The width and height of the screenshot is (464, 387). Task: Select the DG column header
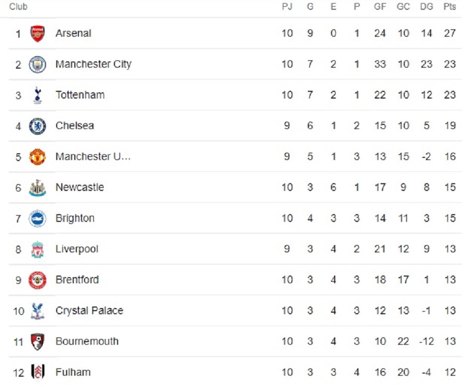[426, 7]
